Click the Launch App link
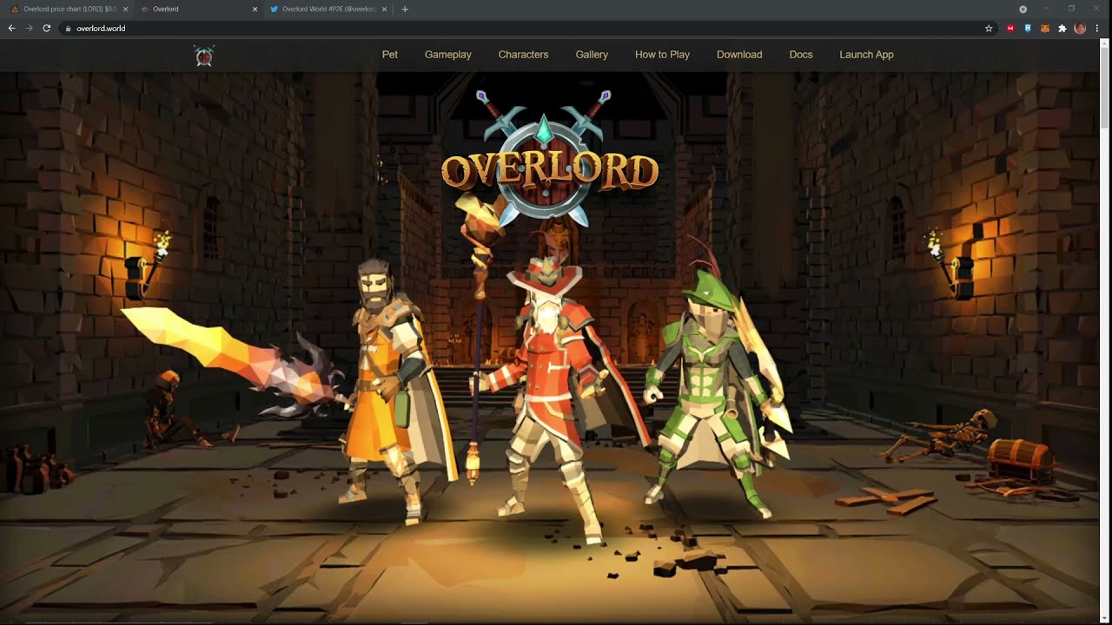This screenshot has width=1112, height=625. pos(866,55)
